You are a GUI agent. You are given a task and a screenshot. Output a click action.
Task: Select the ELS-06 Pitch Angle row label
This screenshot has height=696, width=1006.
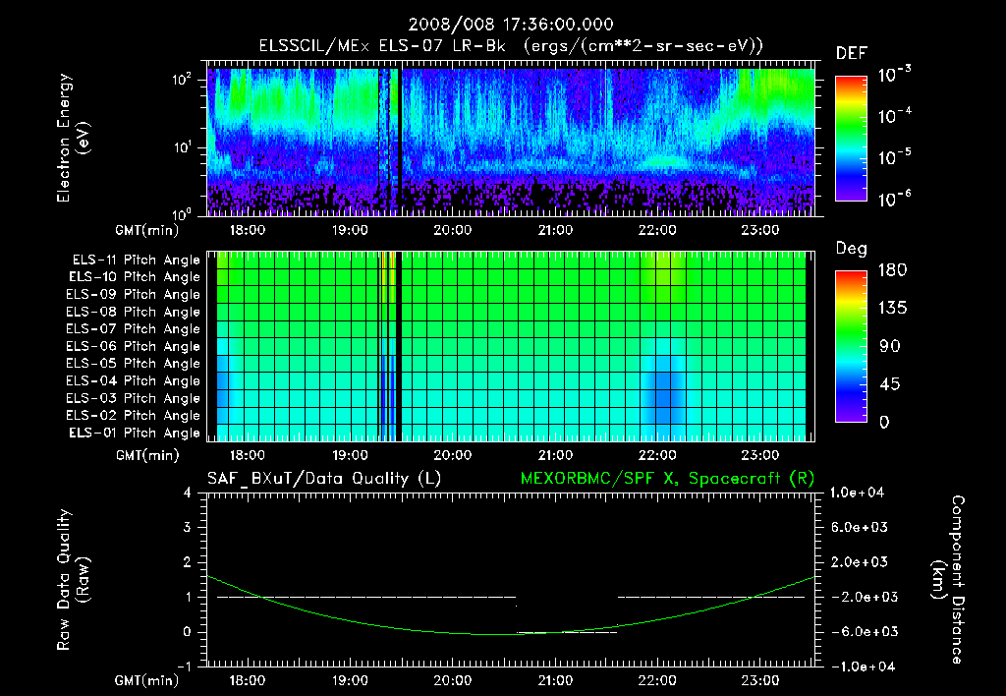click(x=134, y=346)
